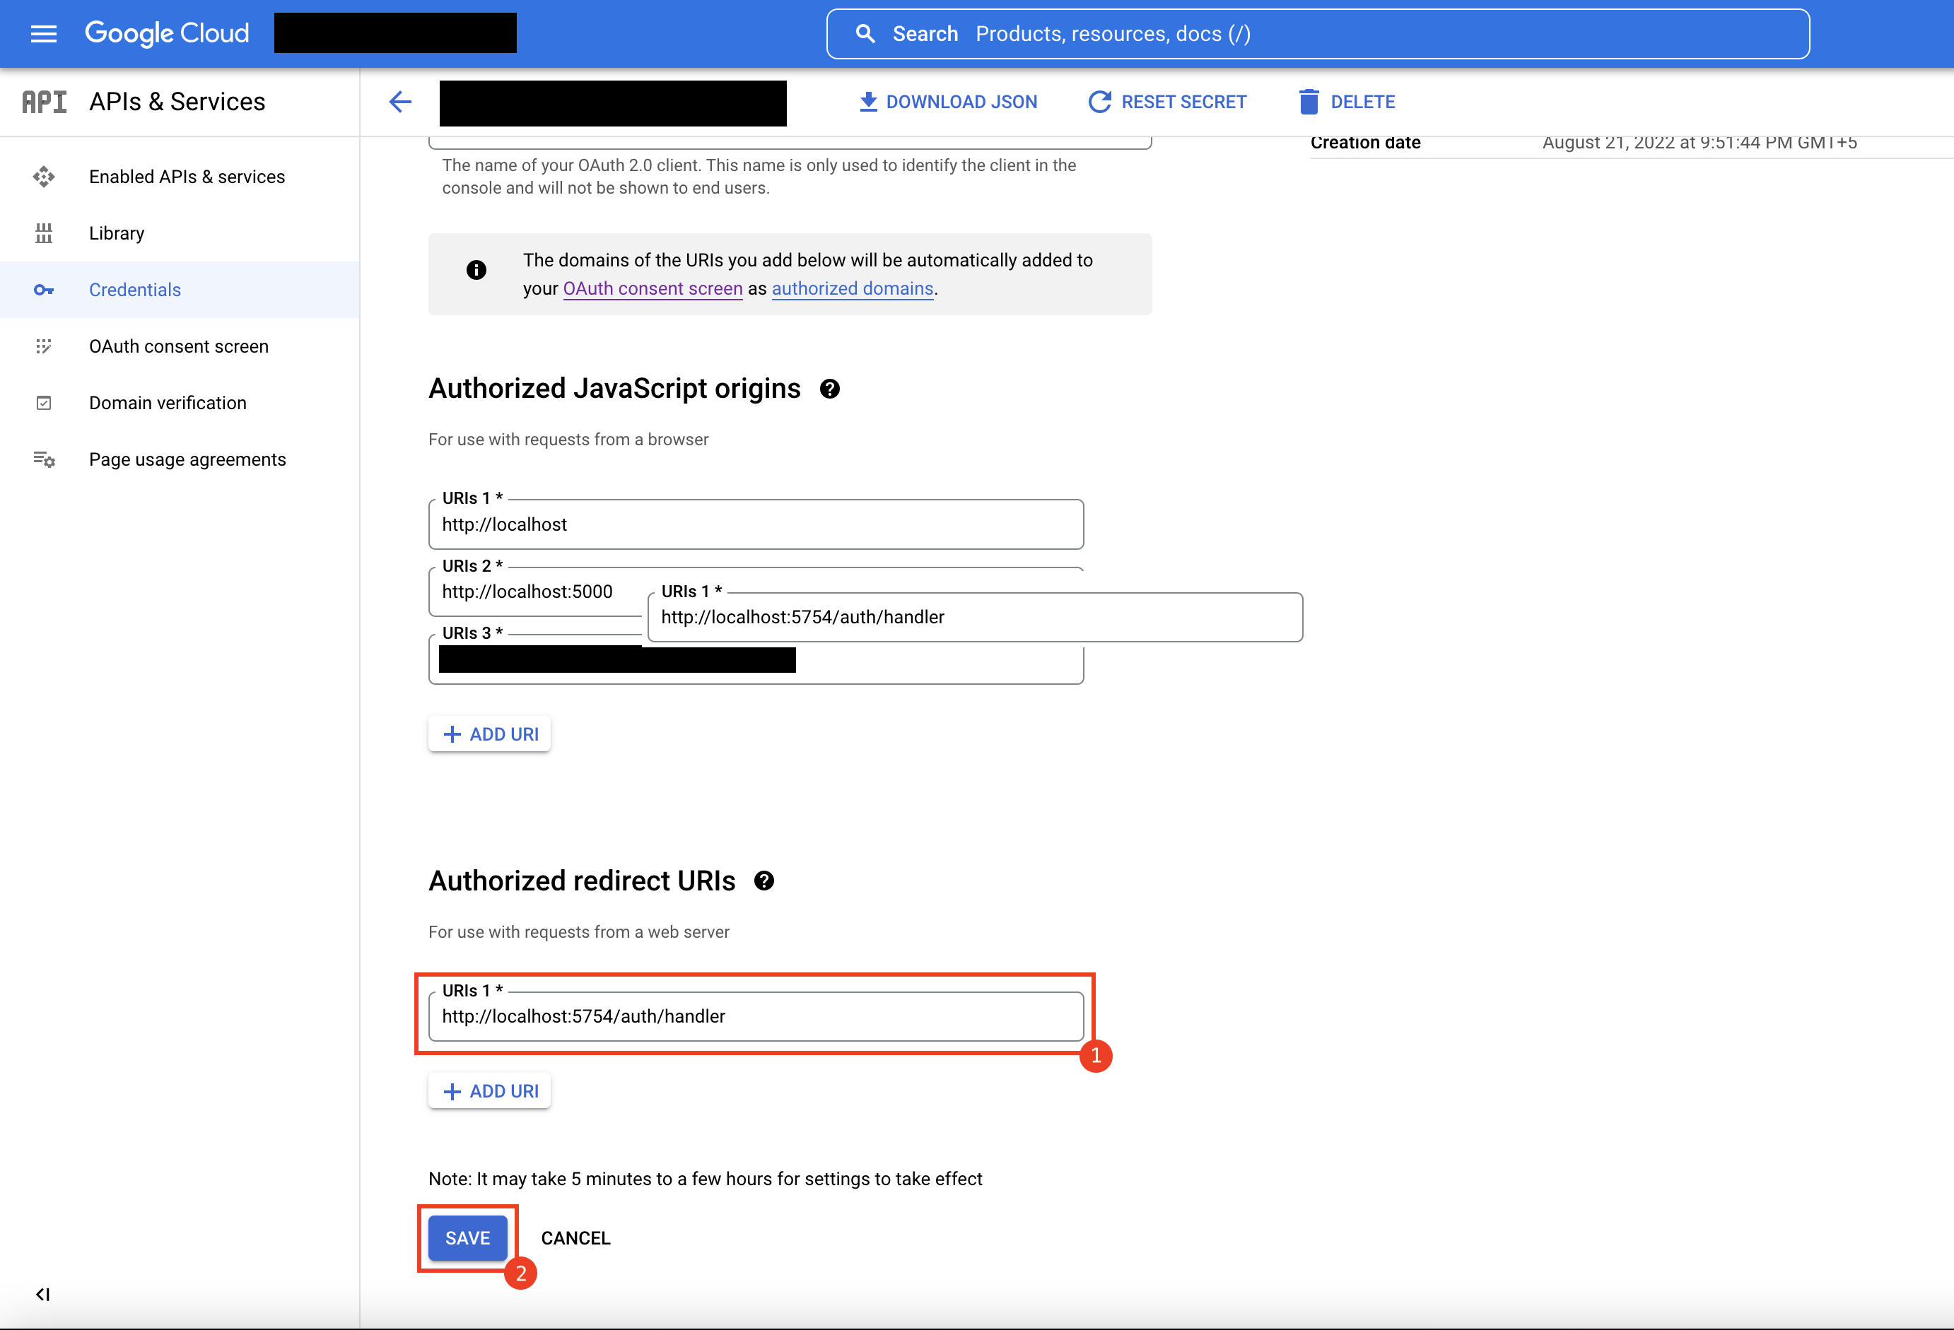Click the CANCEL button
The width and height of the screenshot is (1954, 1330).
tap(575, 1237)
